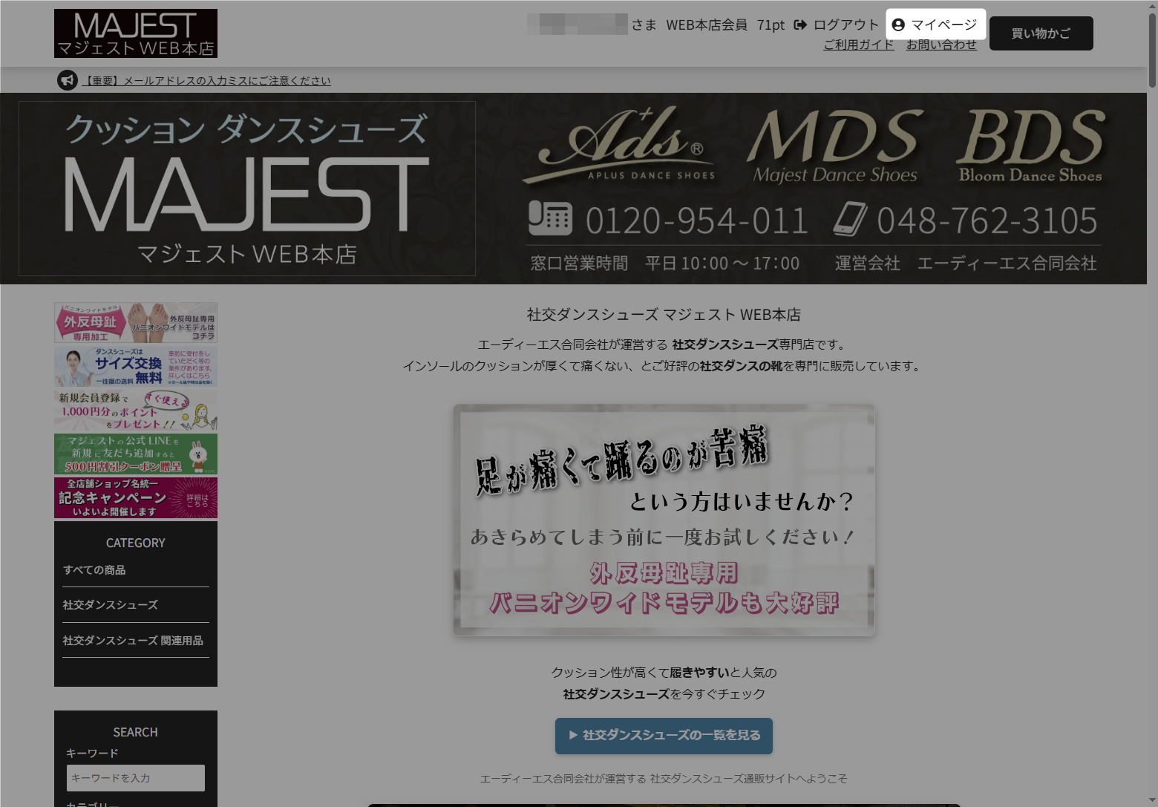Click the user icon beside マイページ

point(898,24)
